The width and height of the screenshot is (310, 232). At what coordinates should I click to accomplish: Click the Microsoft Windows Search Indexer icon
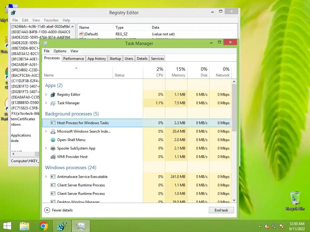53,131
